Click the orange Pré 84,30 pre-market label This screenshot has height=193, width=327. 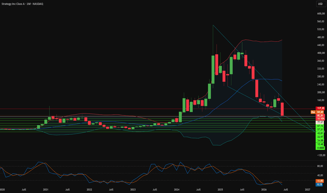pos(317,112)
